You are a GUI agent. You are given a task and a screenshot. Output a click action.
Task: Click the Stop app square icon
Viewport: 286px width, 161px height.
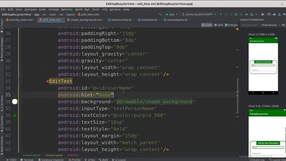coord(257,14)
